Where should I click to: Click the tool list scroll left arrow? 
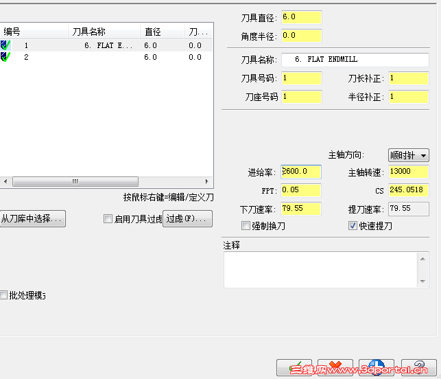pos(5,181)
